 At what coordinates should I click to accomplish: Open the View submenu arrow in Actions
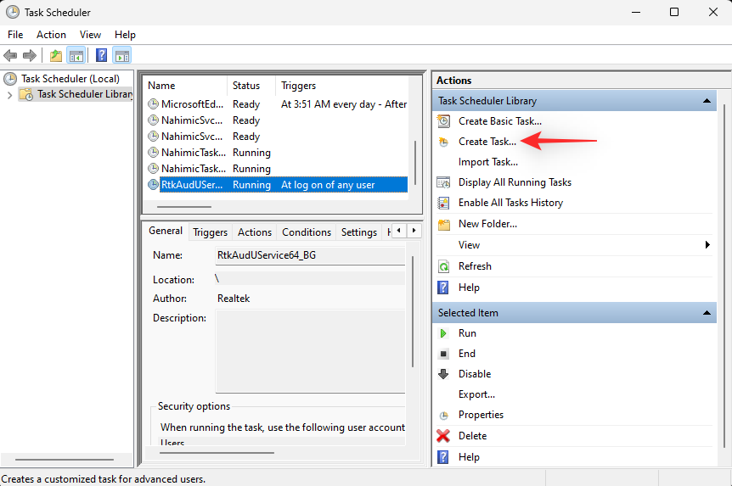(x=707, y=245)
